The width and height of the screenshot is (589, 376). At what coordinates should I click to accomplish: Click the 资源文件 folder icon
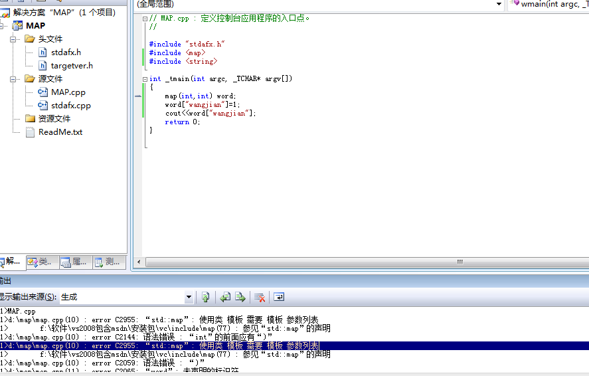(30, 119)
